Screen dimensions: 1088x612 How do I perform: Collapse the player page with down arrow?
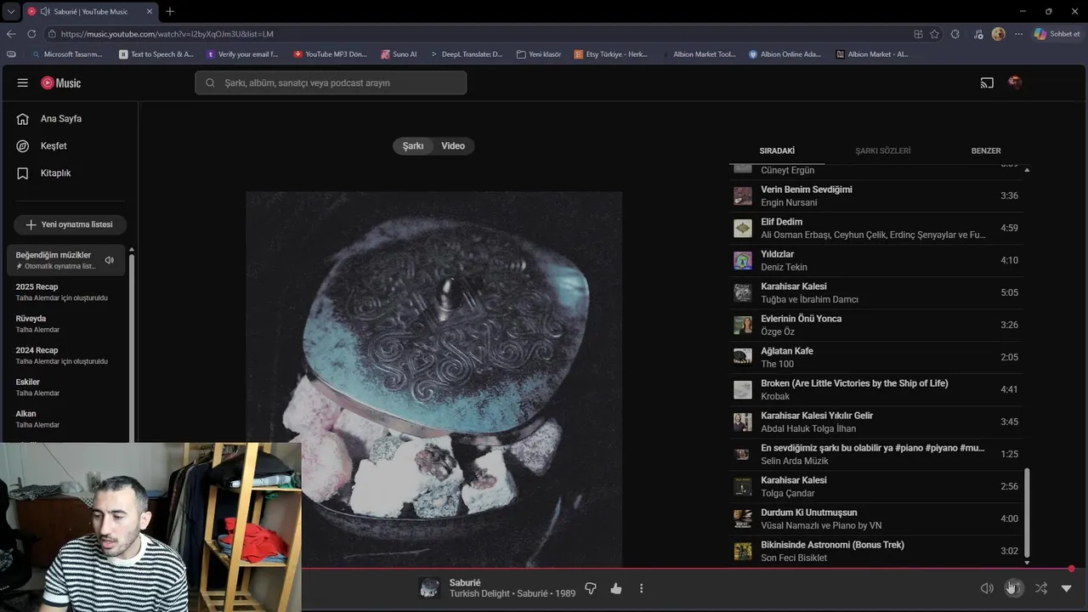[1067, 588]
